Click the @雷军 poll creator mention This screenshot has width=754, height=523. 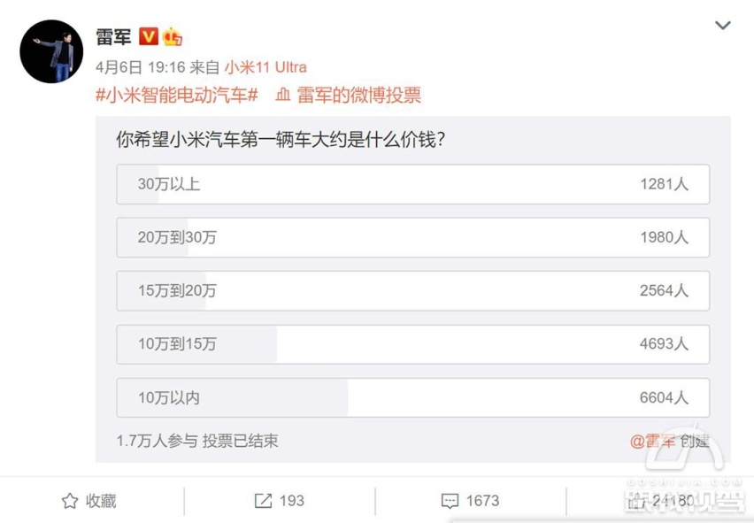click(x=652, y=441)
